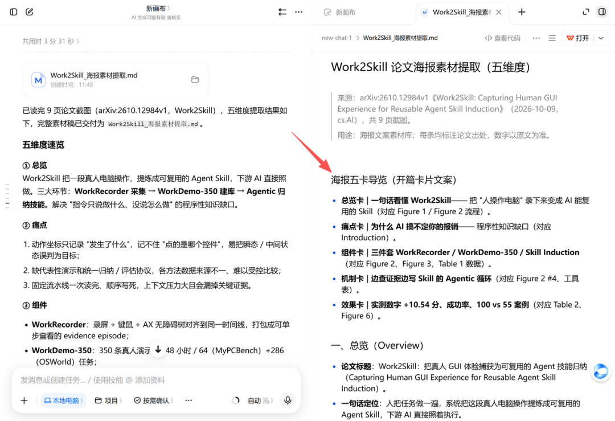Open the task list icon in chat header
Image resolution: width=615 pixels, height=421 pixels.
(x=282, y=12)
